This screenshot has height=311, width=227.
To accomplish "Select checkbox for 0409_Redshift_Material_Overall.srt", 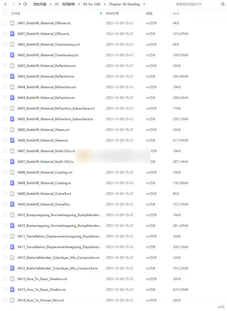I will [x=5, y=194].
